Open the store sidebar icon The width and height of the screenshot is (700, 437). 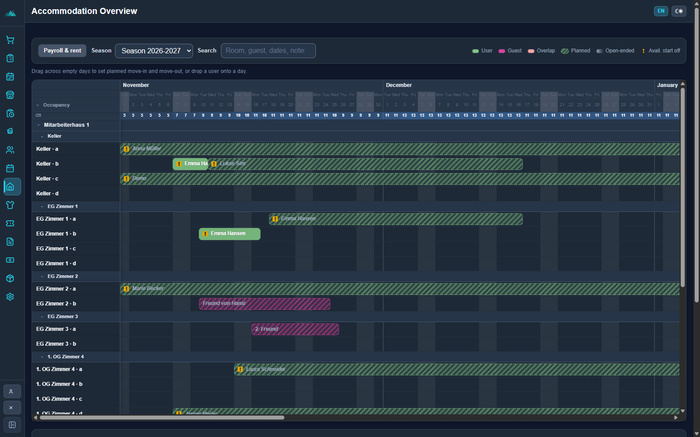[x=10, y=95]
